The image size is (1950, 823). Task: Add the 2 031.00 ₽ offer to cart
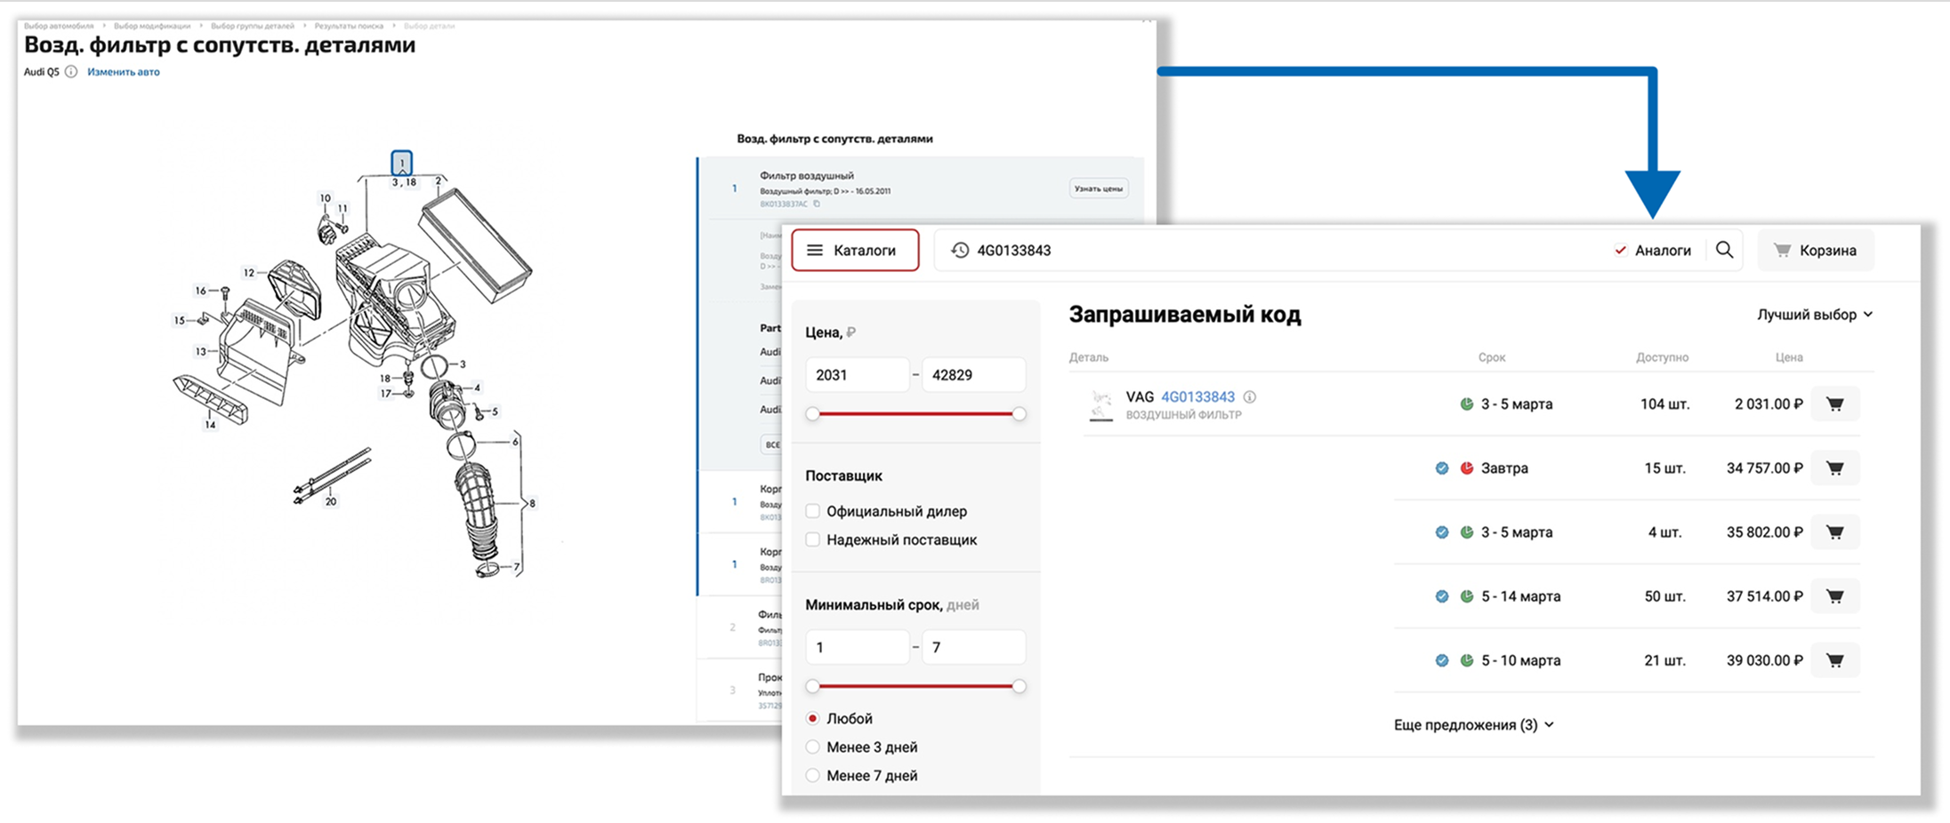pos(1835,404)
